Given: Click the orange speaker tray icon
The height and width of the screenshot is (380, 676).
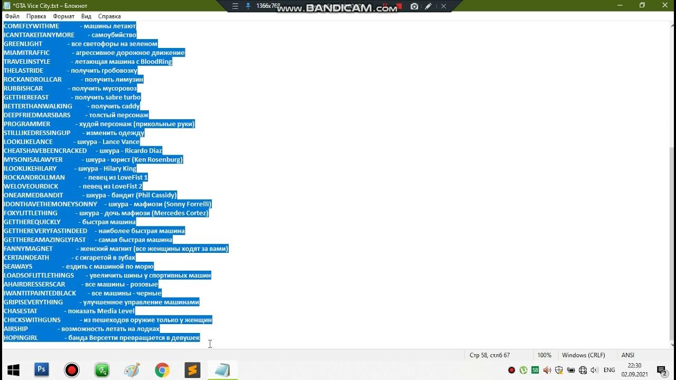Looking at the screenshot, I should (x=547, y=370).
